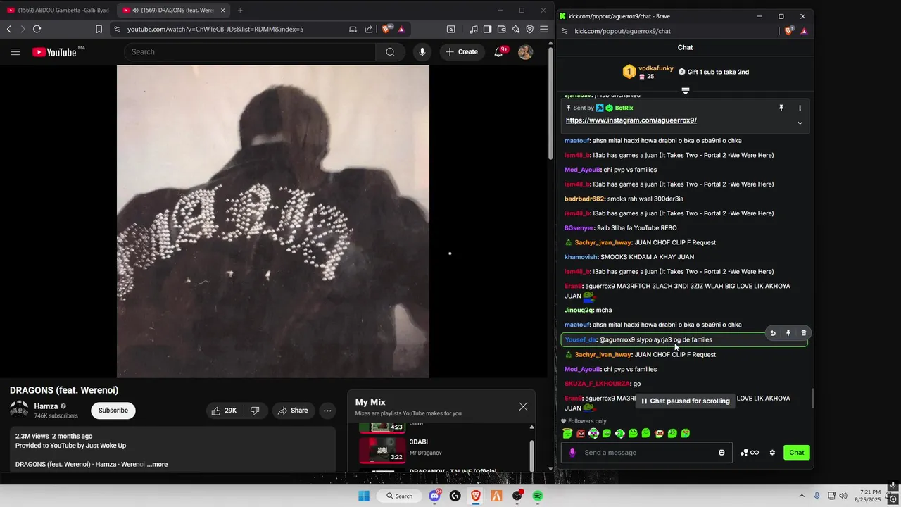Open tab search in YouTube window
Screen dimensions: 901x507
(450, 29)
